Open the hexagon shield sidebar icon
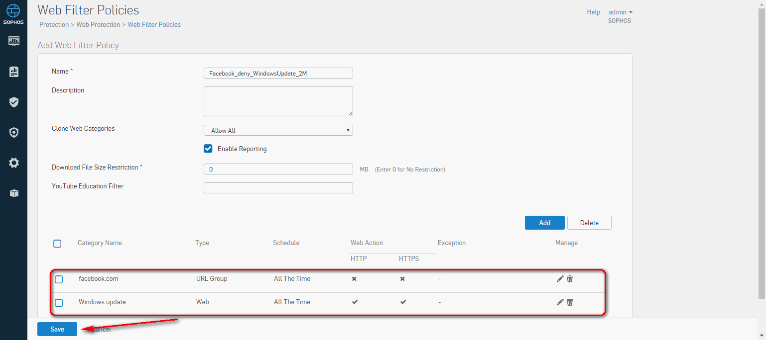Screen dimensions: 766x340 14,133
